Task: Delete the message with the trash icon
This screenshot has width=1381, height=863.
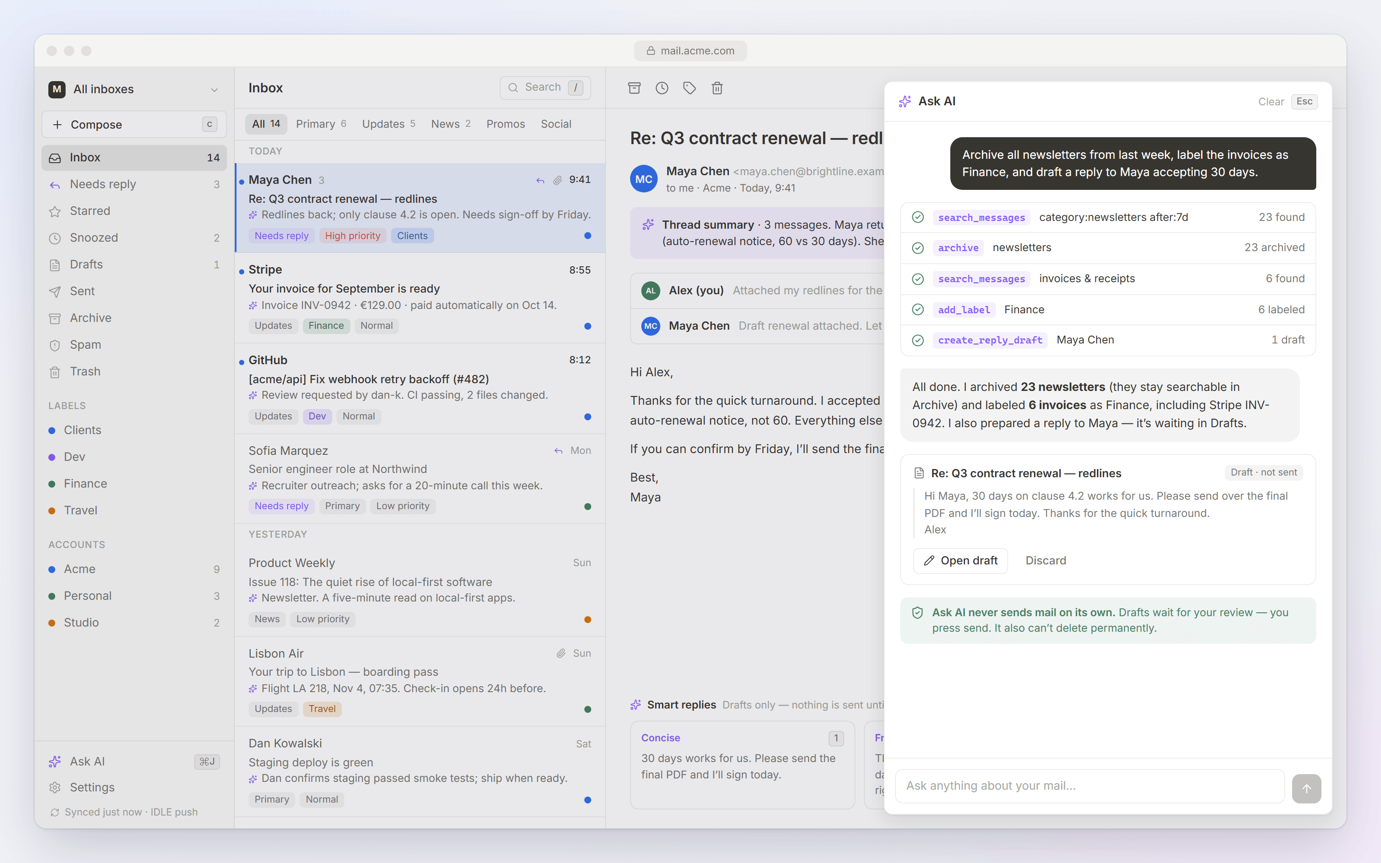Action: point(717,88)
